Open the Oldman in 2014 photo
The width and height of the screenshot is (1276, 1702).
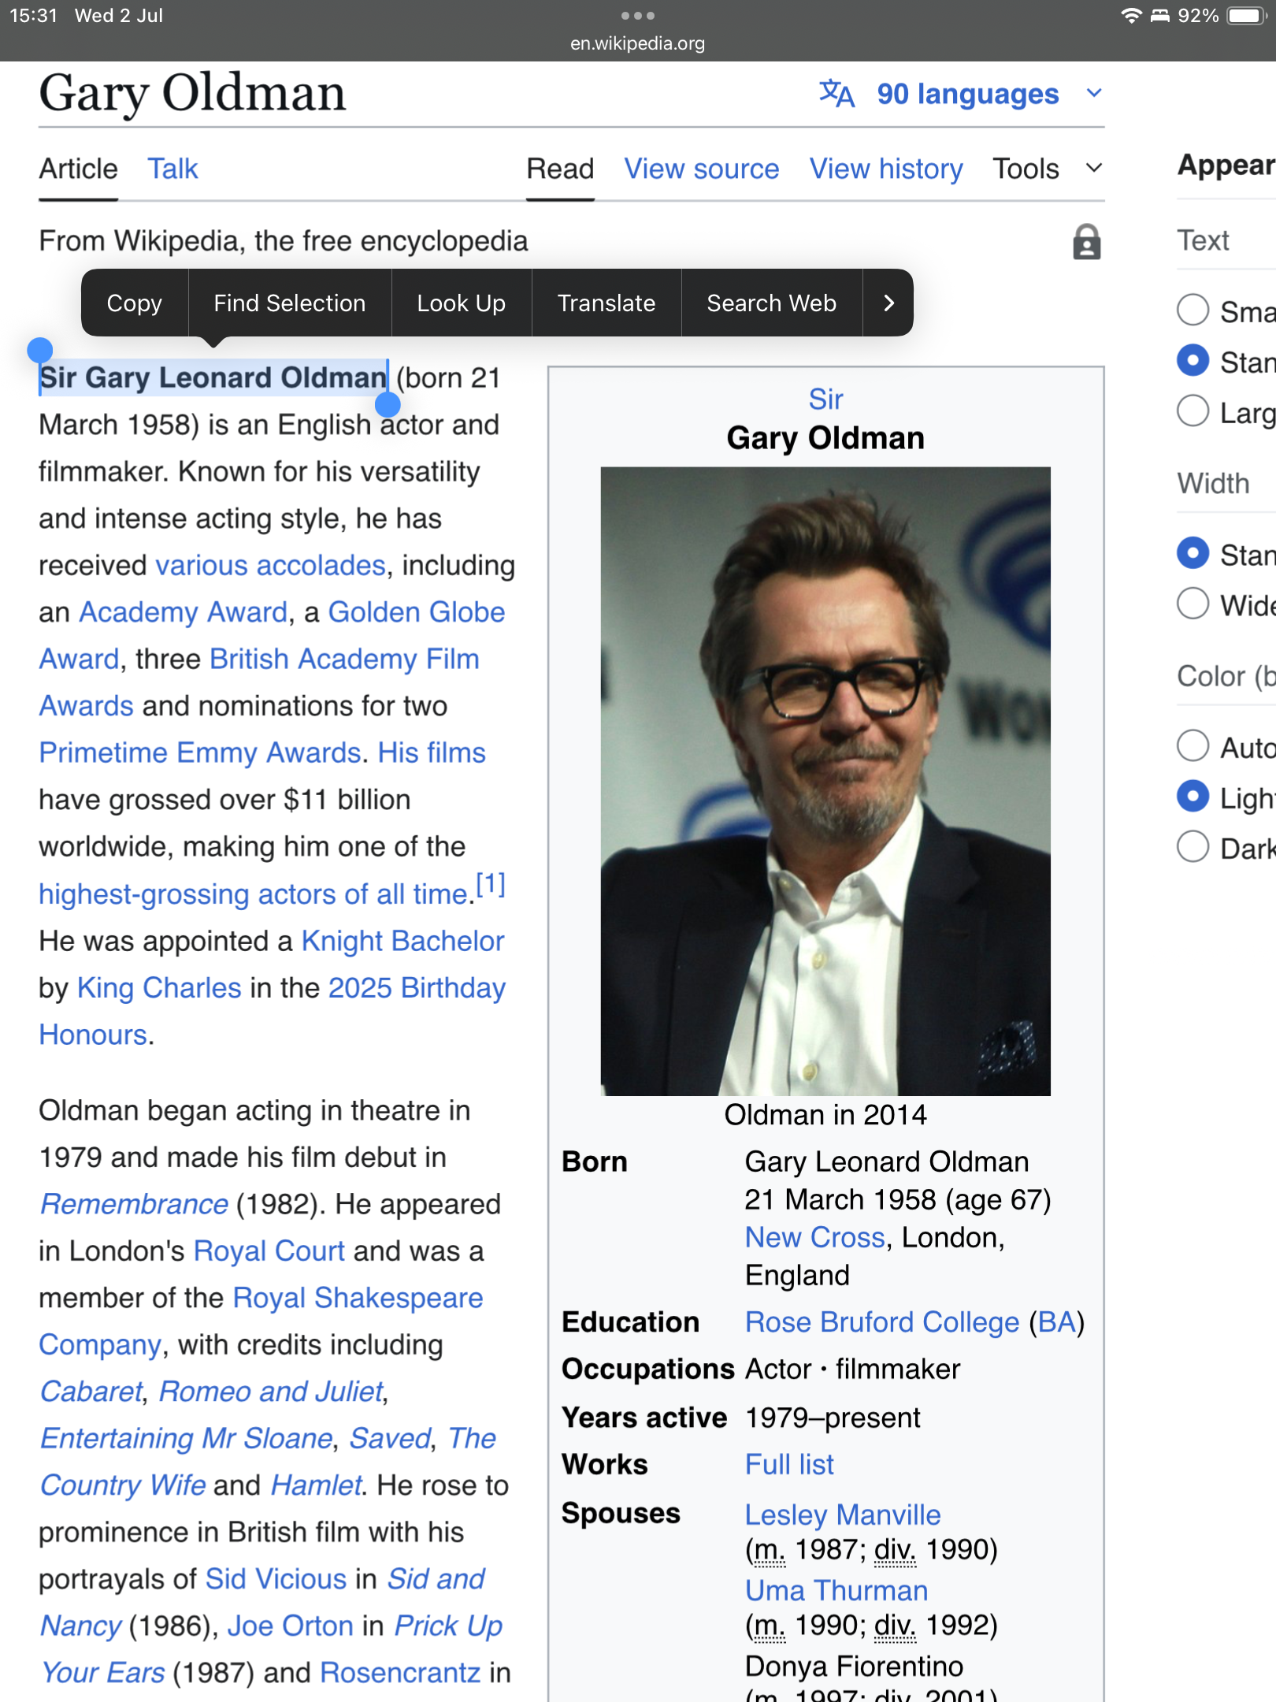(x=825, y=781)
